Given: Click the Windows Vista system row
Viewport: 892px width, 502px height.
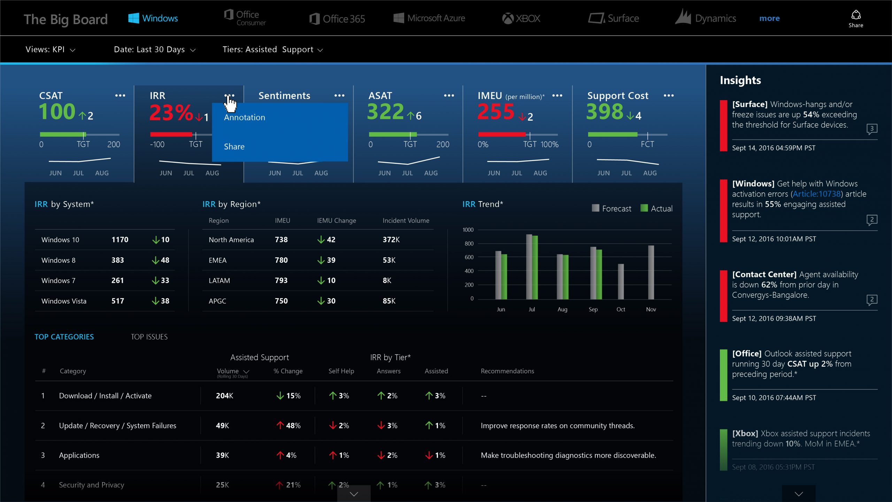Looking at the screenshot, I should coord(105,301).
